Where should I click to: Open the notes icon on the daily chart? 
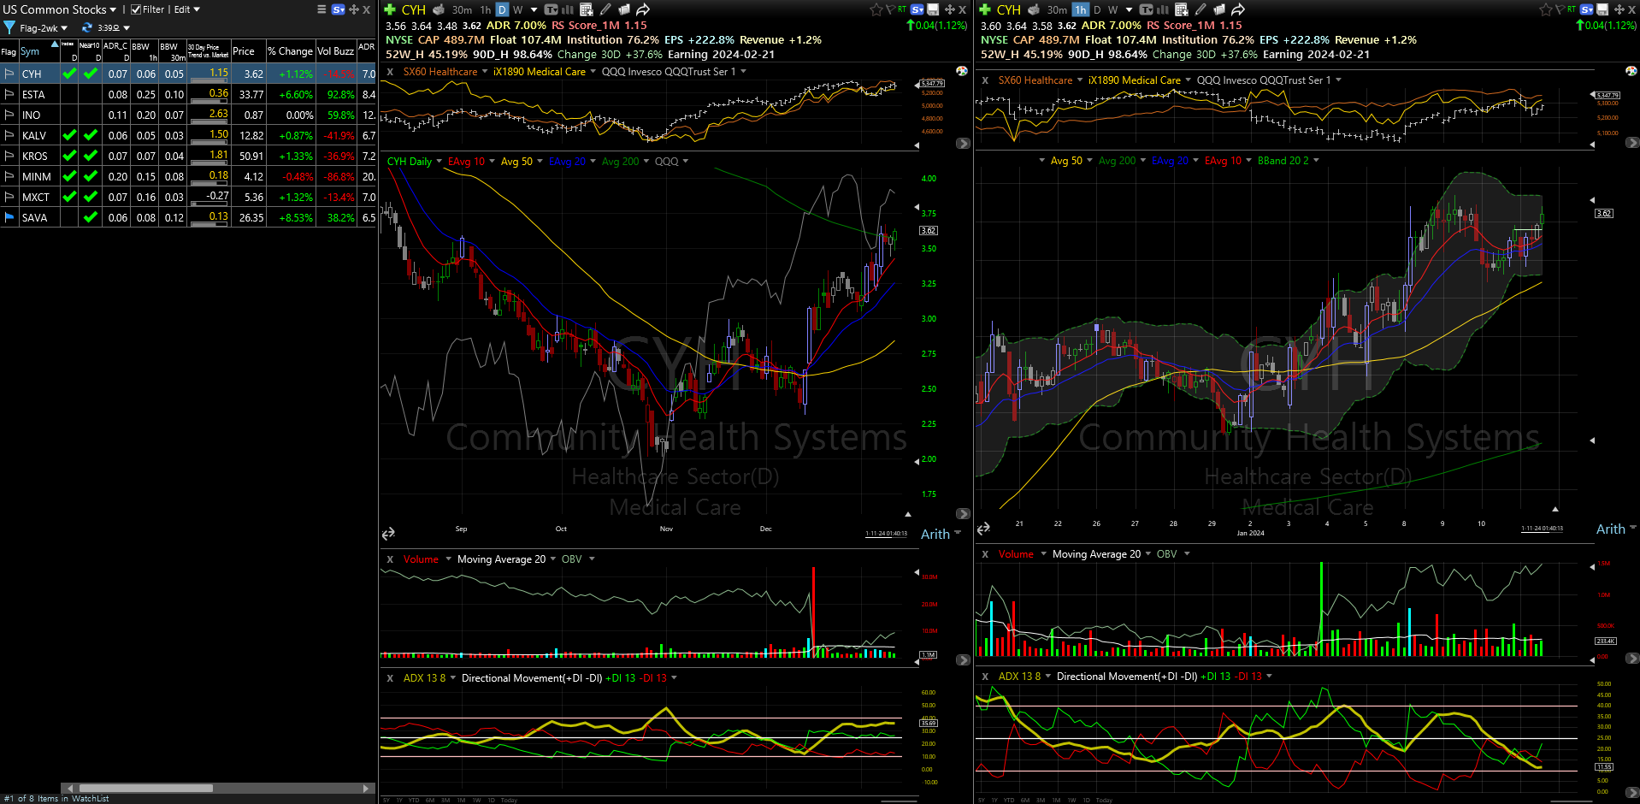624,9
